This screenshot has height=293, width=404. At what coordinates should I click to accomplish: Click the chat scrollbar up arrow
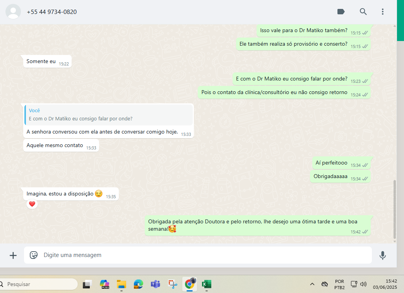394,26
